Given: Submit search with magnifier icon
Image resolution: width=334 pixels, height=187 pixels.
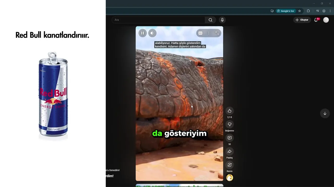Looking at the screenshot, I should 211,20.
